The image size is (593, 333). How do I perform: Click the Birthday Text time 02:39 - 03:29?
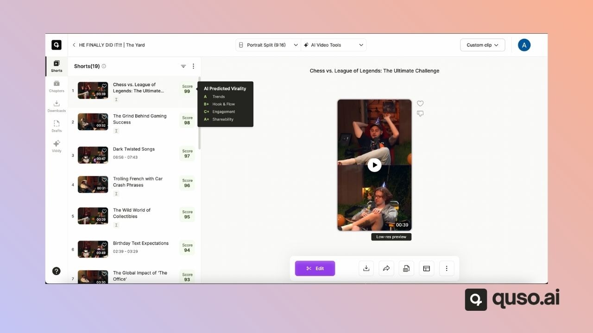point(125,252)
